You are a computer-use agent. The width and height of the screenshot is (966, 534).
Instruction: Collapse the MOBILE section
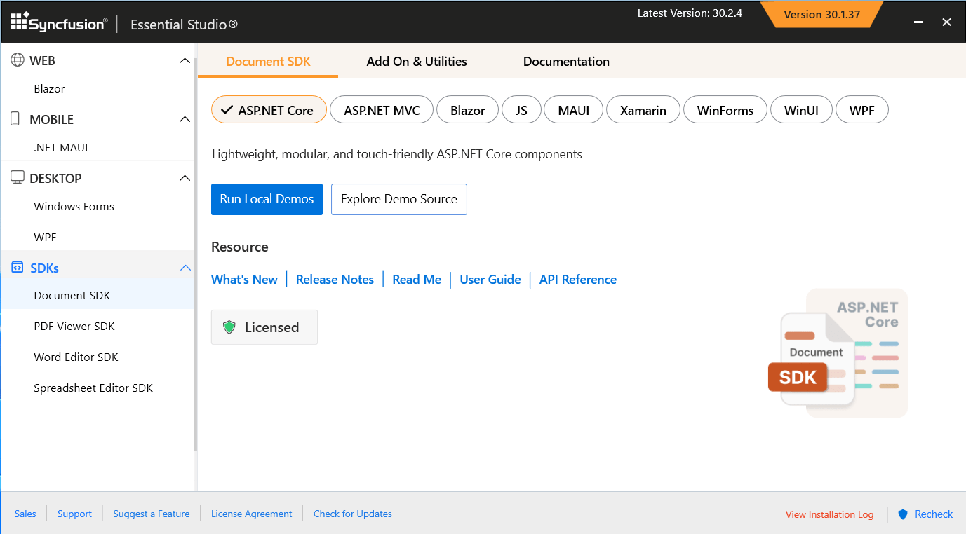tap(185, 118)
